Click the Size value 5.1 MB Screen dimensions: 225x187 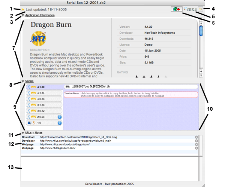point(149,62)
